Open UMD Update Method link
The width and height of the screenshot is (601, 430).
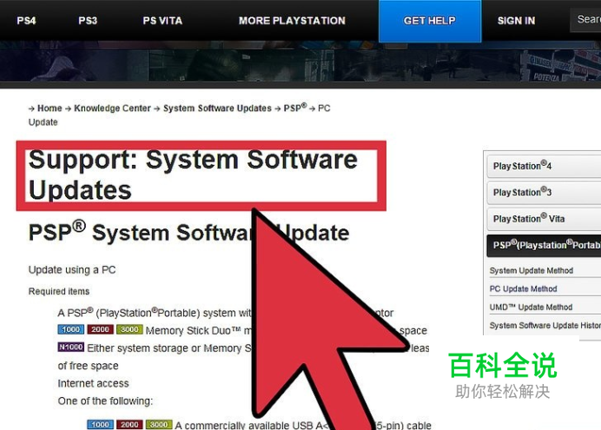(531, 308)
